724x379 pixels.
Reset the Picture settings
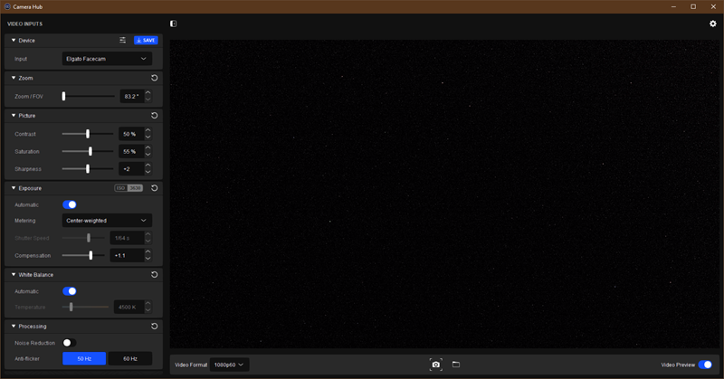tap(154, 116)
